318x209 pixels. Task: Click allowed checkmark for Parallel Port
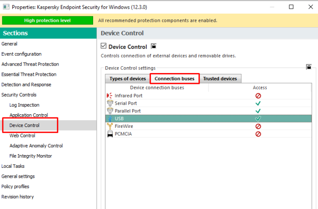click(x=258, y=111)
